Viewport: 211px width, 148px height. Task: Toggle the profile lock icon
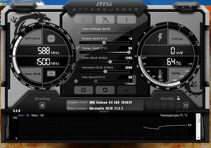(x=178, y=98)
